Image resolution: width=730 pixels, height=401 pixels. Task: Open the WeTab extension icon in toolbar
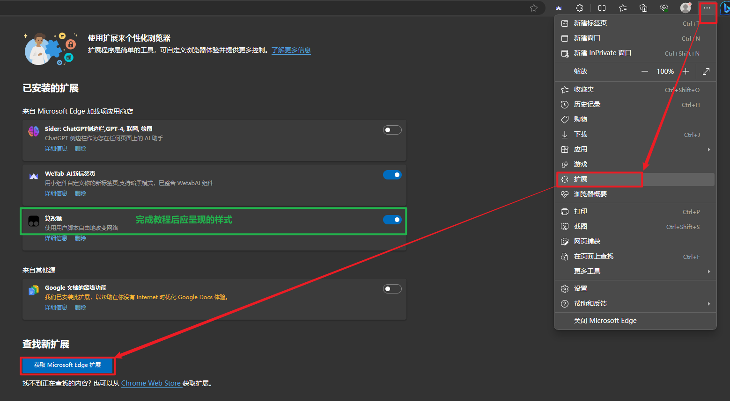pyautogui.click(x=559, y=8)
